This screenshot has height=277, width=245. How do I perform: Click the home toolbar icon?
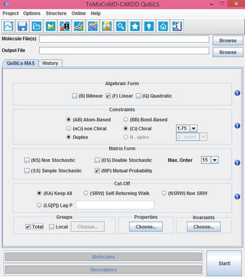(163, 27)
